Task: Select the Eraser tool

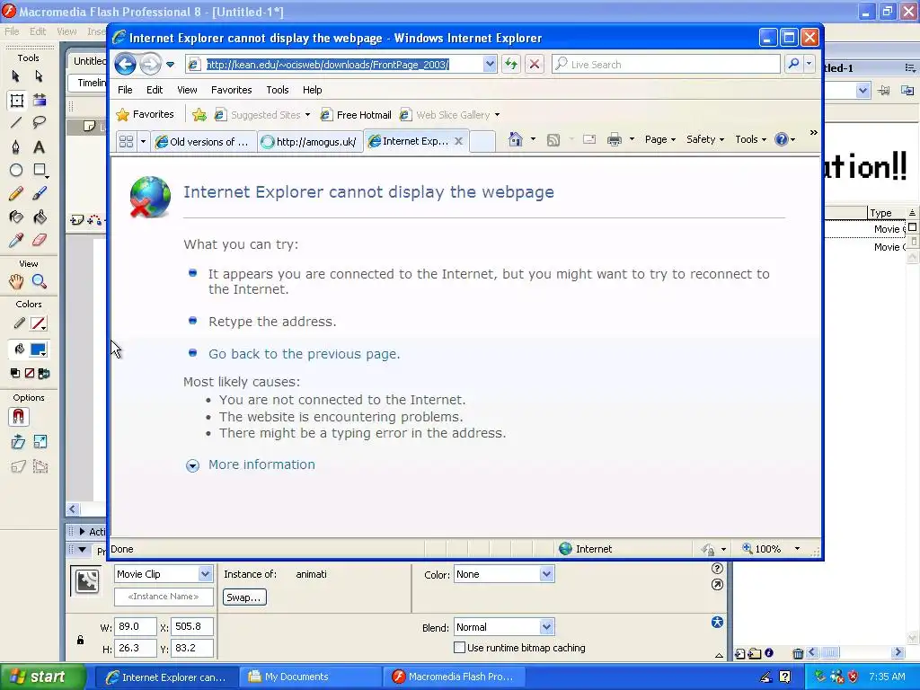Action: coord(40,240)
